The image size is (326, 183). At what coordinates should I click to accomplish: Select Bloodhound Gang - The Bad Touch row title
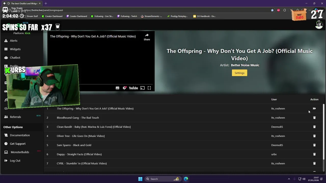78,118
